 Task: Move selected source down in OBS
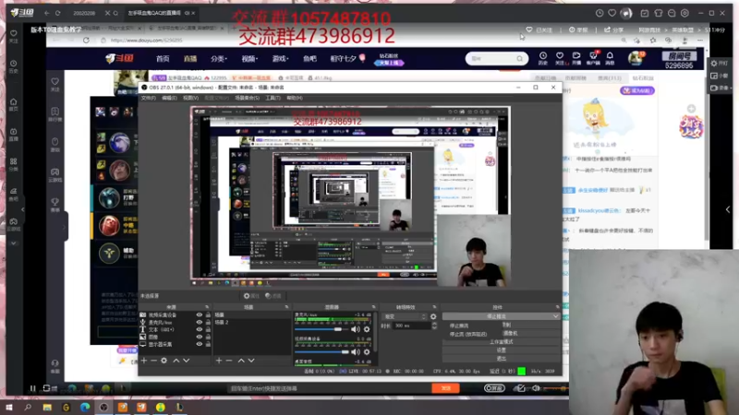pos(187,361)
